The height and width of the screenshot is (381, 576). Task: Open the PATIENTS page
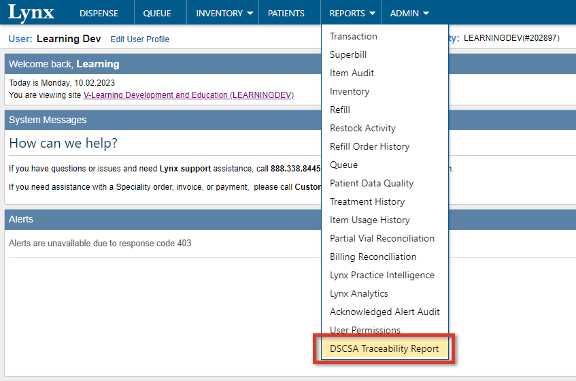[x=286, y=14]
